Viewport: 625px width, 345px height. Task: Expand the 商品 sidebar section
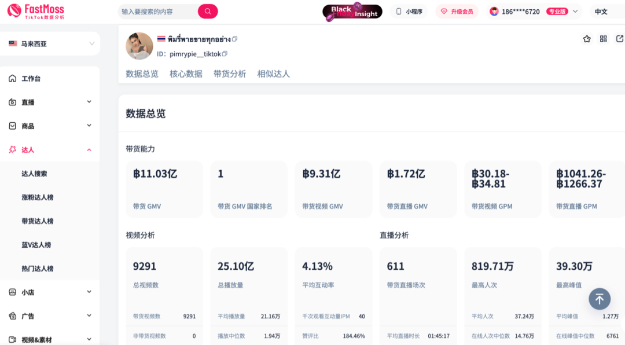(x=50, y=126)
